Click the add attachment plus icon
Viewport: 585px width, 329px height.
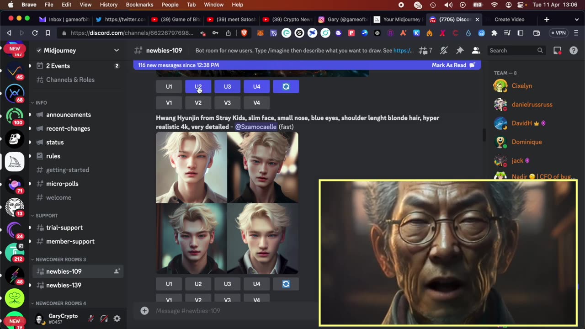(144, 311)
